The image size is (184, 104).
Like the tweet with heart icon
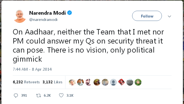coord(61,95)
